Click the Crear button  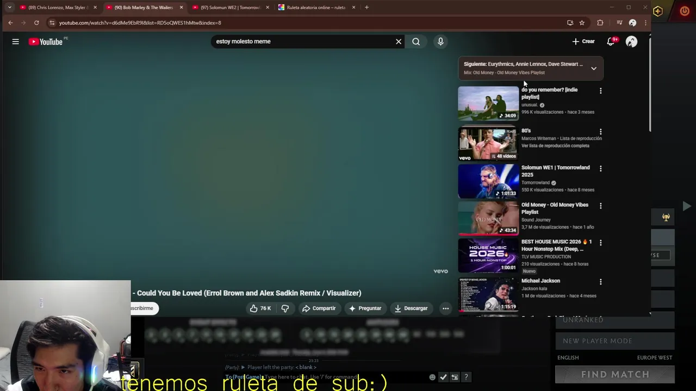tap(583, 41)
